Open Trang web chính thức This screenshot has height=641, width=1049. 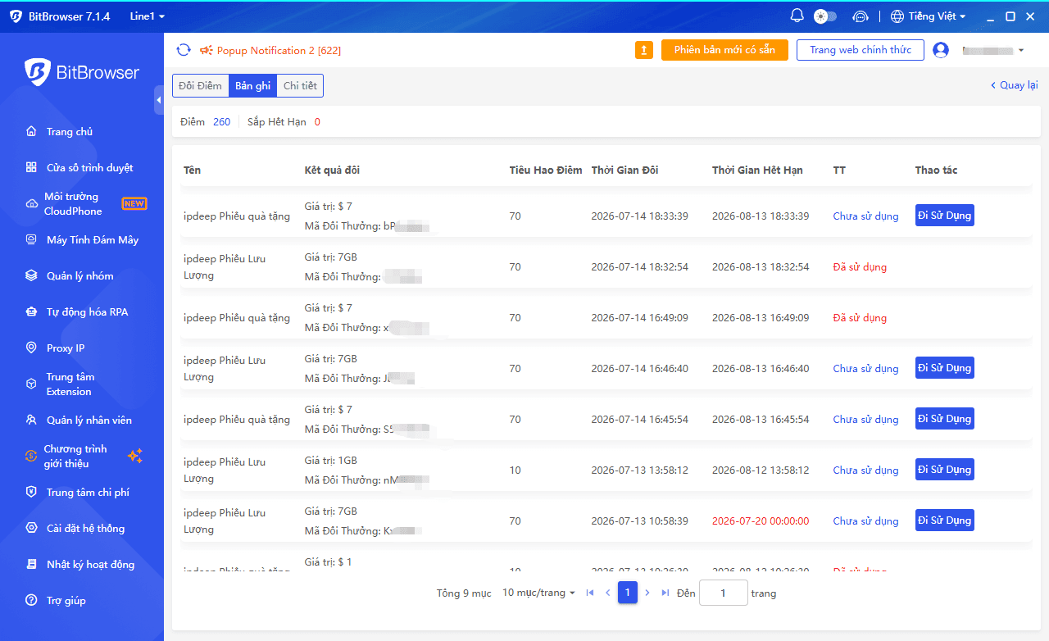[861, 50]
